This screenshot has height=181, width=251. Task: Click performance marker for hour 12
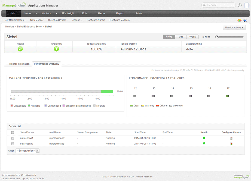coord(134,96)
